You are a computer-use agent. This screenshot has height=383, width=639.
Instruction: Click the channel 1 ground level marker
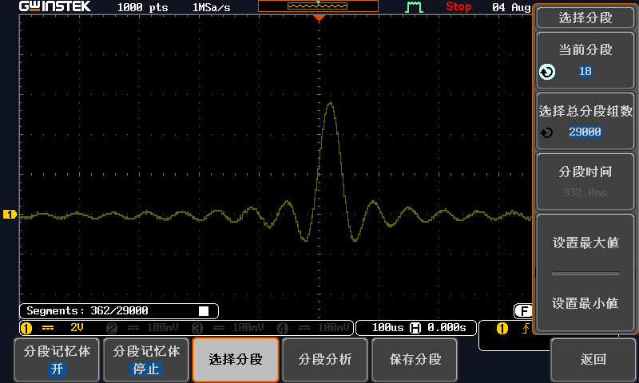pyautogui.click(x=10, y=215)
